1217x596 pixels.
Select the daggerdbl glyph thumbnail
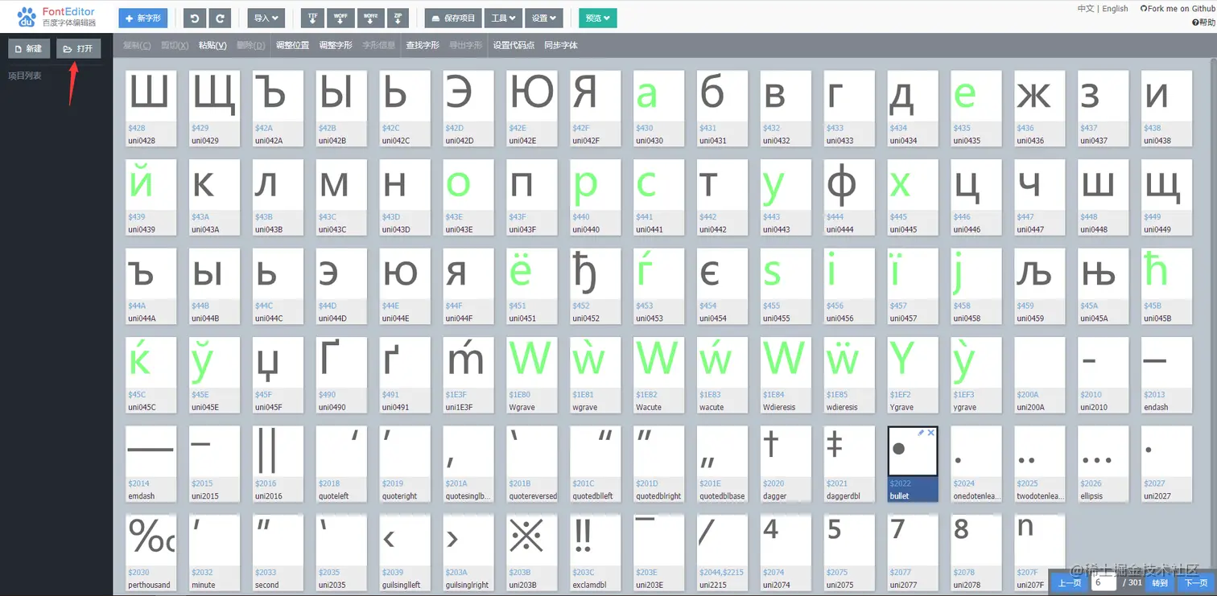849,464
